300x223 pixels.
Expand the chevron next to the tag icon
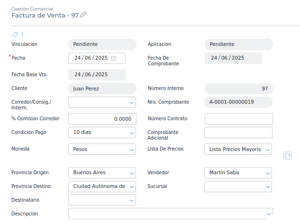click(x=22, y=34)
